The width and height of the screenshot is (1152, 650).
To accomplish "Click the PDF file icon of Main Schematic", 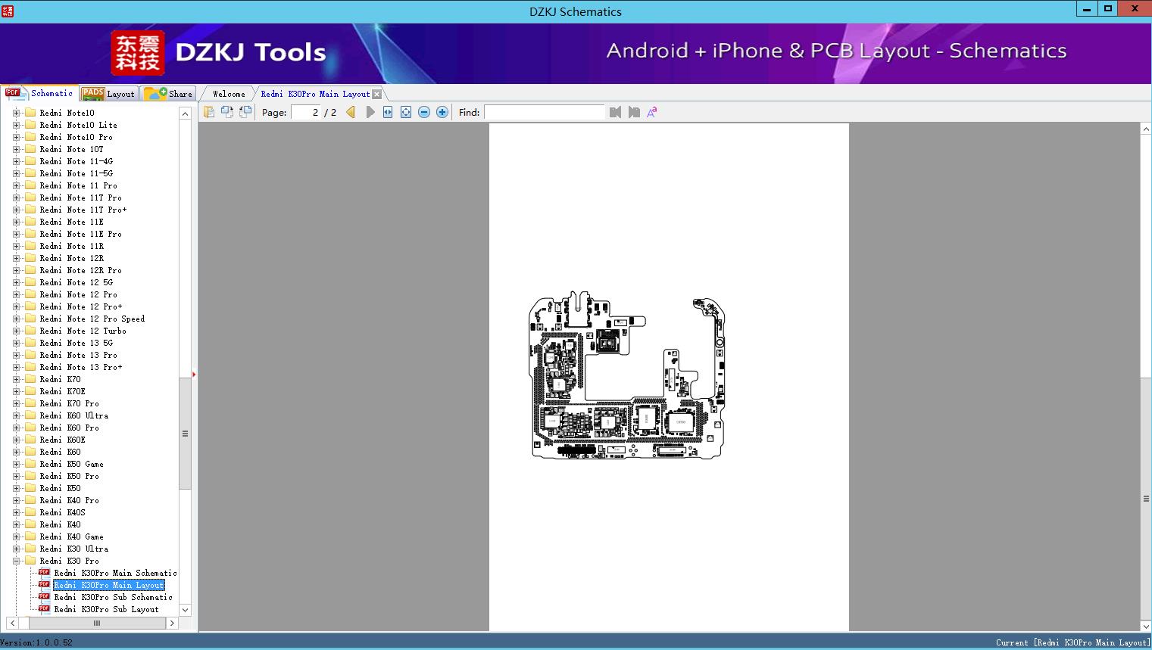I will [x=44, y=572].
